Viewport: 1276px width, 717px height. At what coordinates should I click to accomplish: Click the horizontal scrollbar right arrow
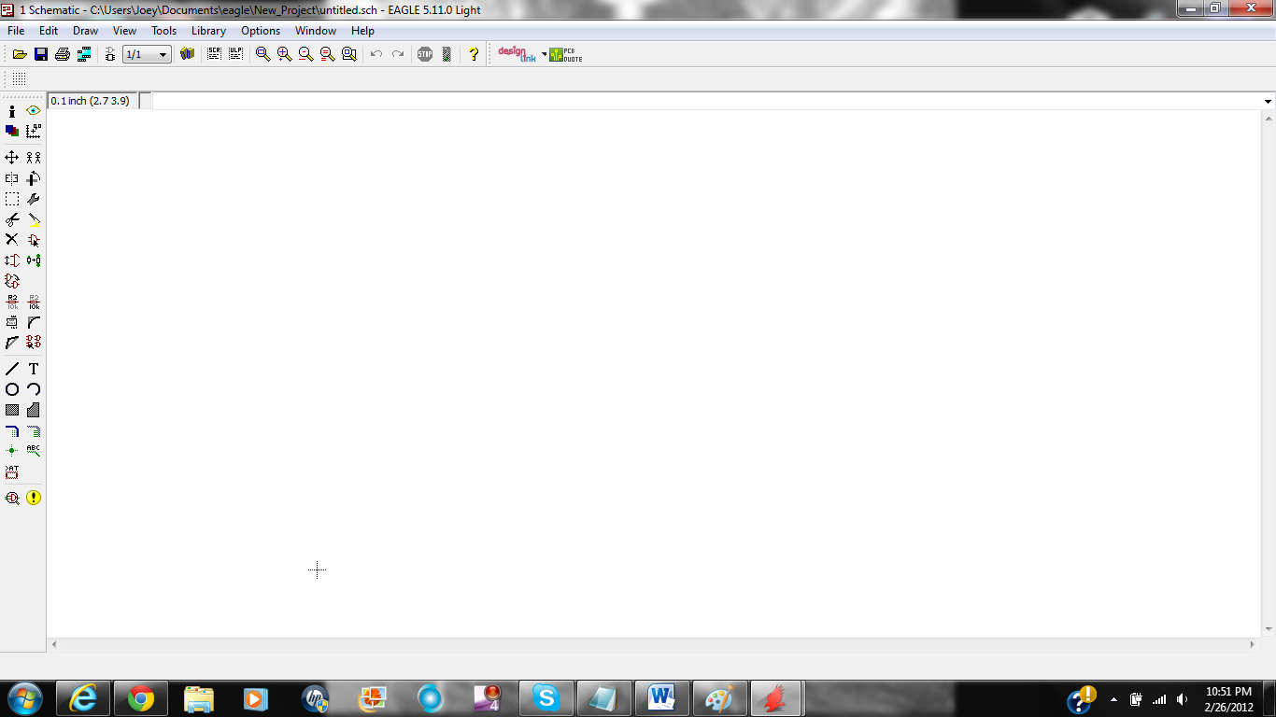point(1253,644)
